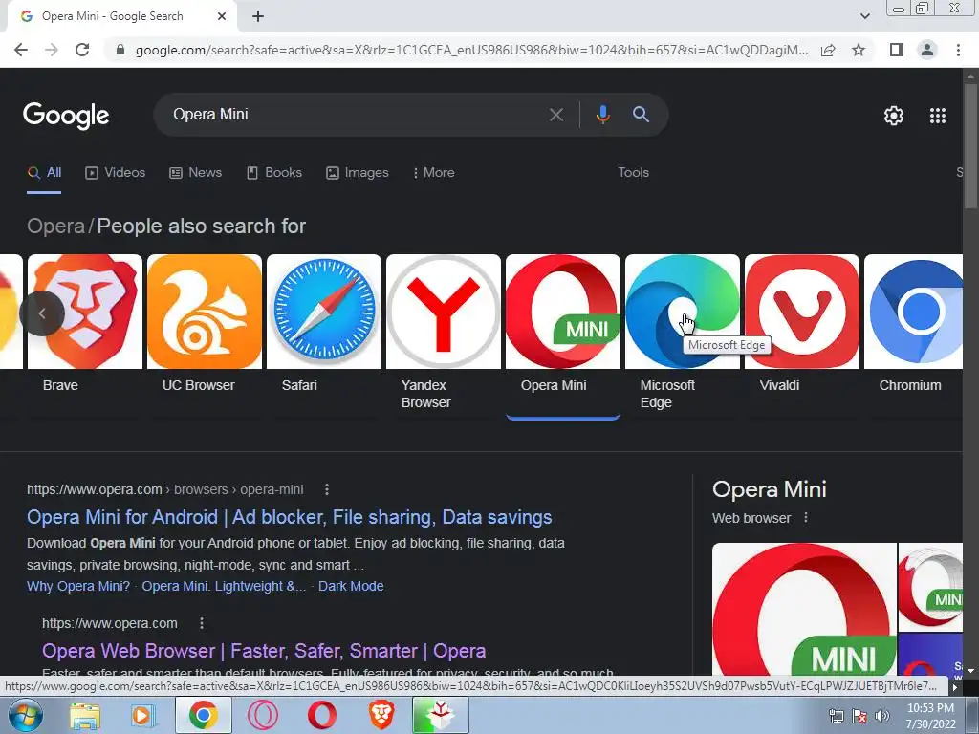Viewport: 979px width, 734px height.
Task: Select the All results tab
Action: click(x=44, y=173)
